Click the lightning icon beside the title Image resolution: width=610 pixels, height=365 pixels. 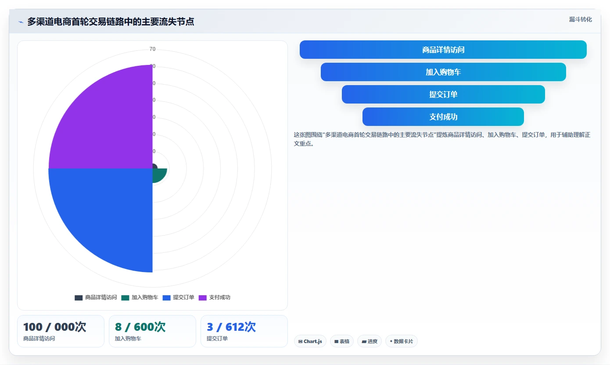[x=21, y=22]
